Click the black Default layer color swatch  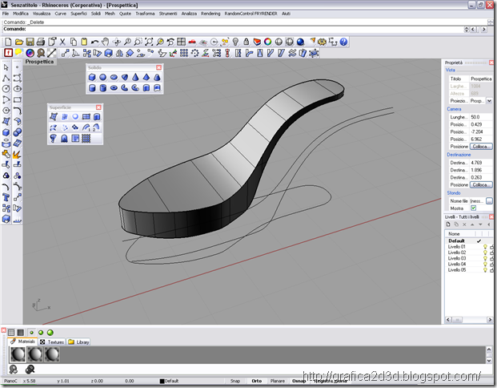pyautogui.click(x=162, y=381)
